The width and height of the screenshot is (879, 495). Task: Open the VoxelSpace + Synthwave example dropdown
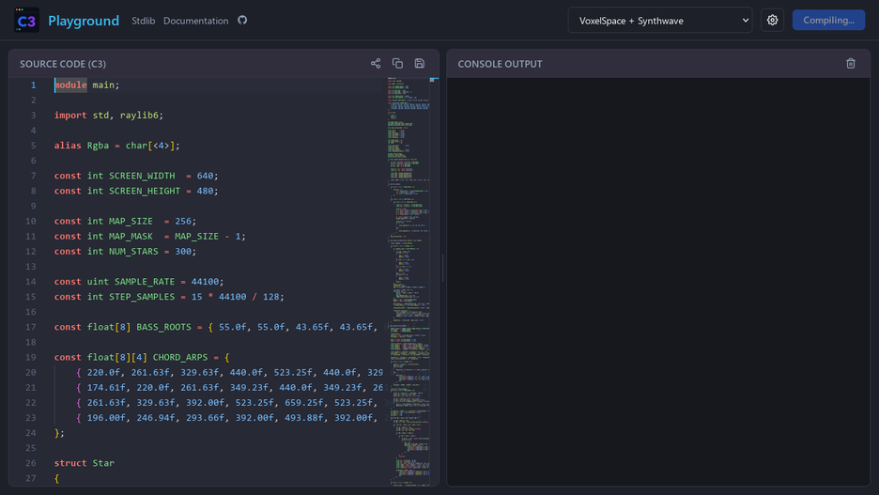tap(660, 20)
